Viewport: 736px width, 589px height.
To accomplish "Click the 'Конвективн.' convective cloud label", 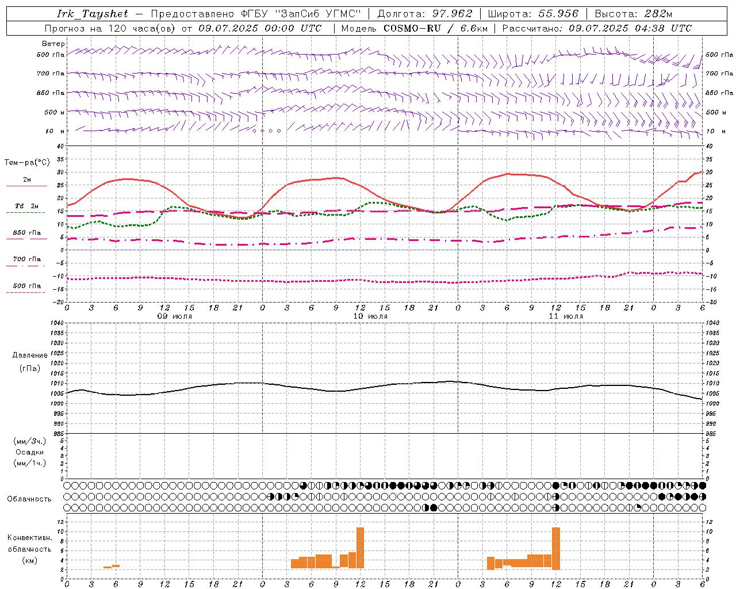I will pos(29,538).
